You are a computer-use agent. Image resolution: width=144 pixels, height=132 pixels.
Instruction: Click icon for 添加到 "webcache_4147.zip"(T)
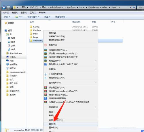click(x=46, y=54)
